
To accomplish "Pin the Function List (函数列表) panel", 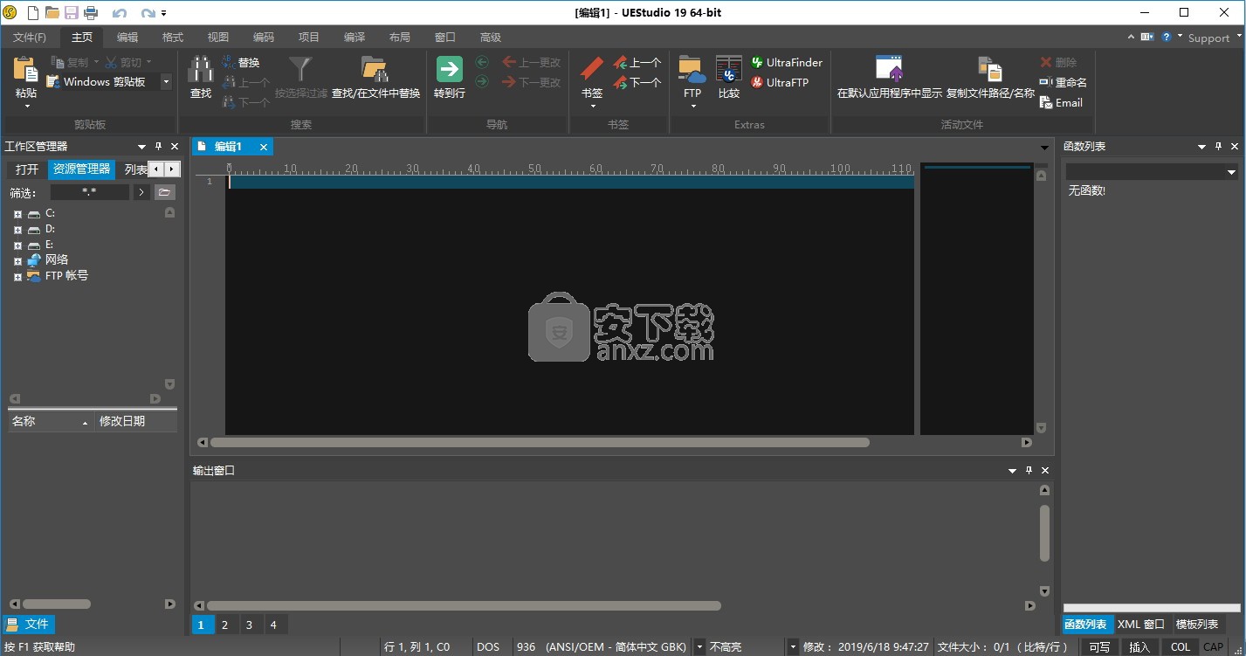I will pos(1218,147).
